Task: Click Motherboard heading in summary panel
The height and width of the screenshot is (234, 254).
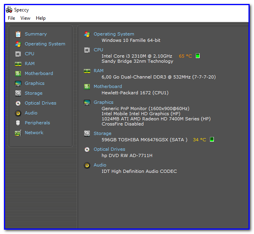Action: pos(108,86)
